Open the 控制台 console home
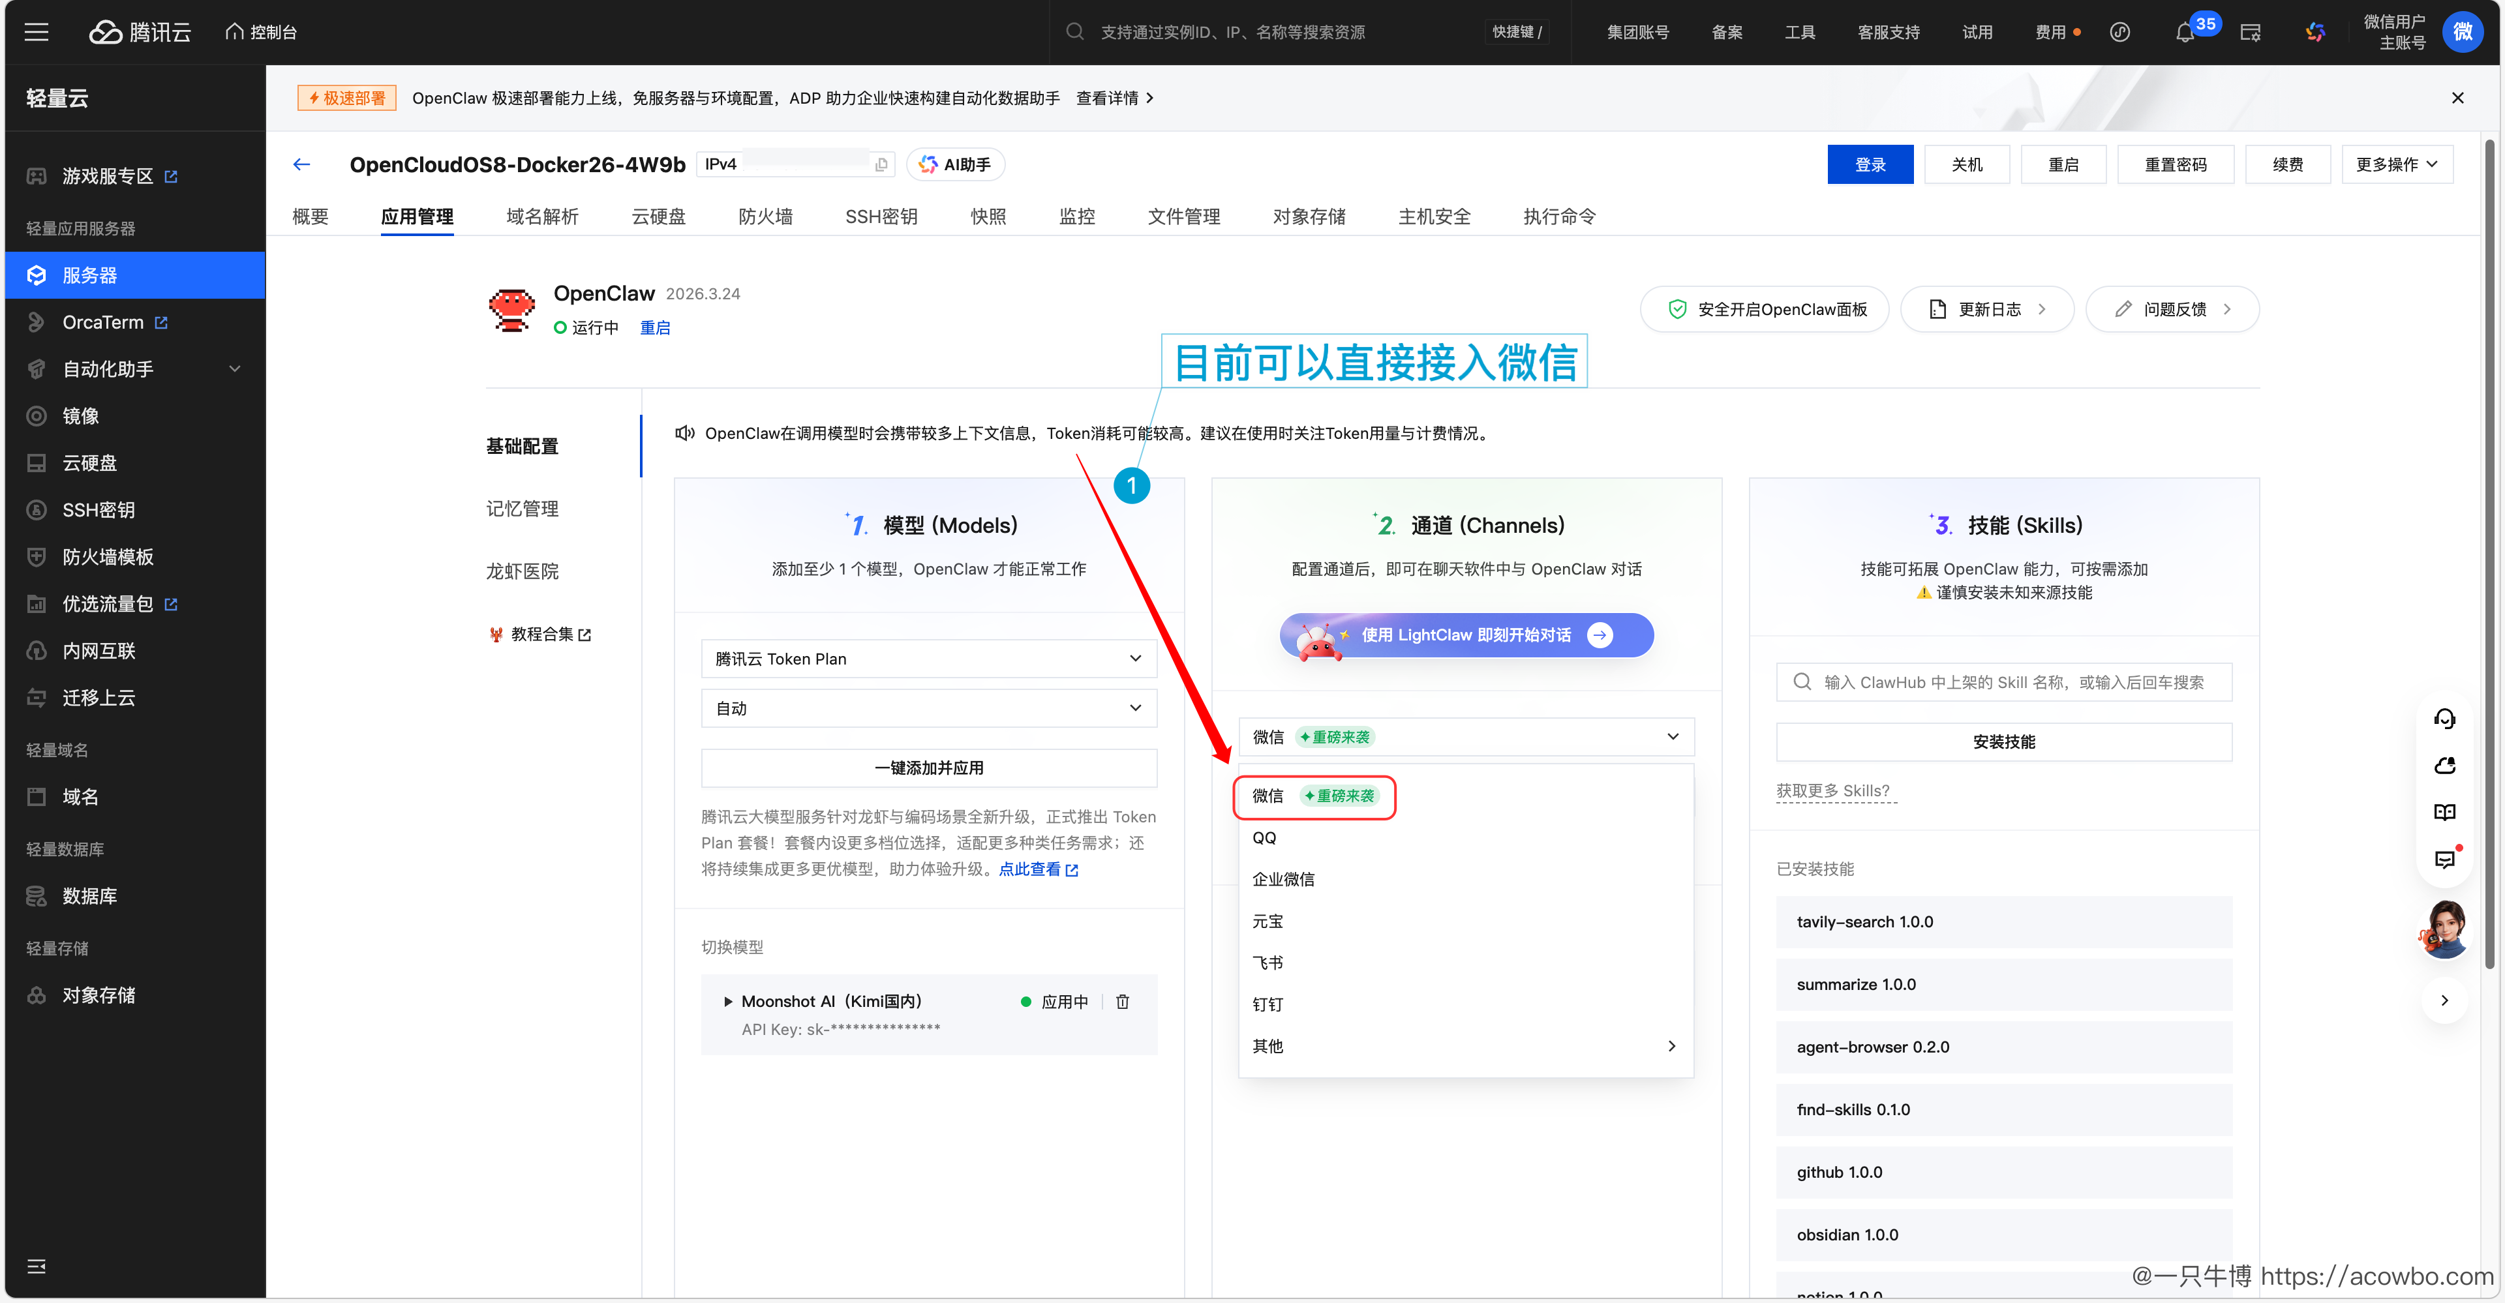This screenshot has height=1303, width=2505. pyautogui.click(x=261, y=32)
